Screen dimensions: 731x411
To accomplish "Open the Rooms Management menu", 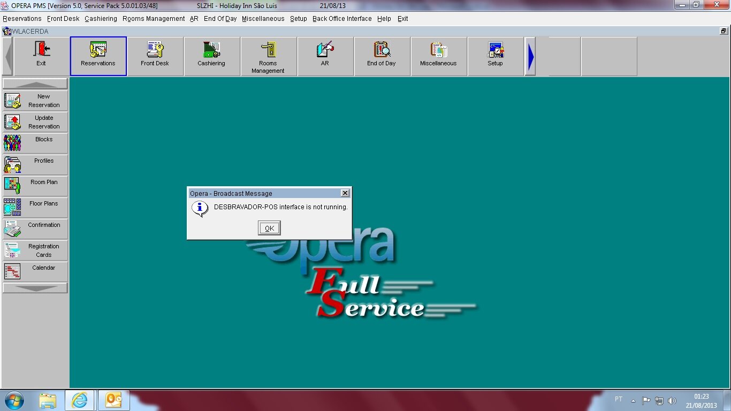I will coord(154,19).
